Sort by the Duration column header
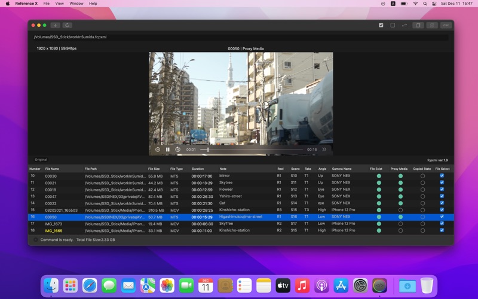 pos(197,169)
